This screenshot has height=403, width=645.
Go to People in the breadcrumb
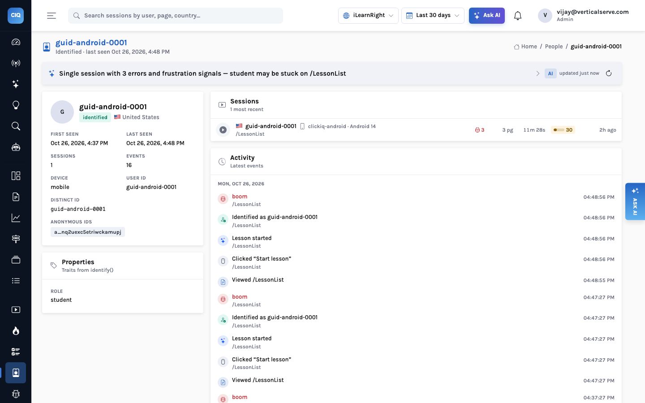pos(554,47)
